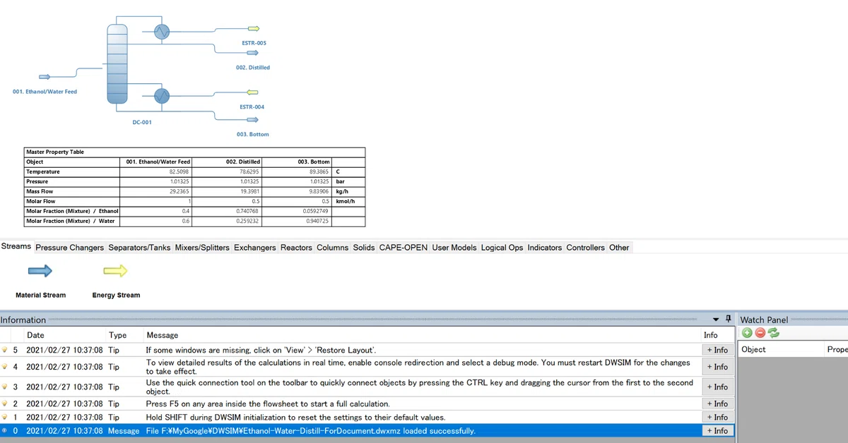Click the DC-001 distillation column
The width and height of the screenshot is (848, 443).
[118, 62]
